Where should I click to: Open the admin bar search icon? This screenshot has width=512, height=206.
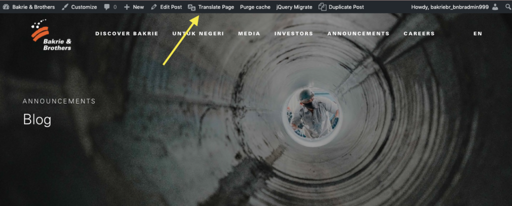508,7
